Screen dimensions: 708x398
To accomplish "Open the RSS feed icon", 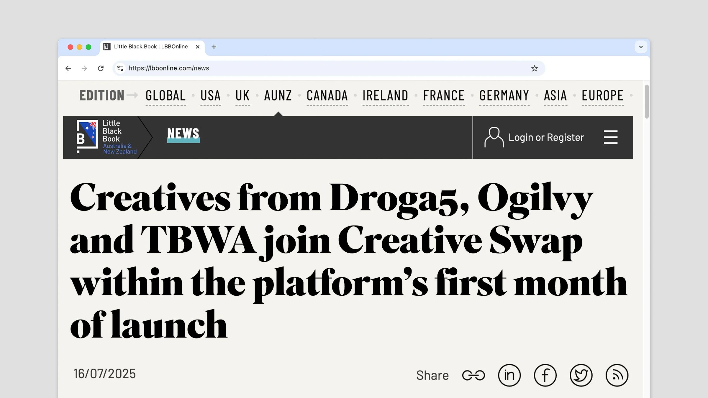I will click(617, 375).
